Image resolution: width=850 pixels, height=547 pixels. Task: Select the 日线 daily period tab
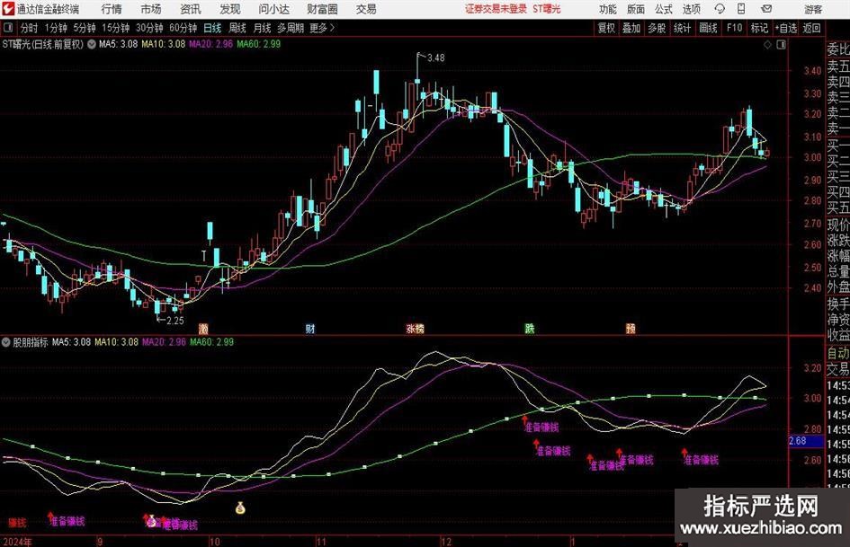tap(212, 28)
